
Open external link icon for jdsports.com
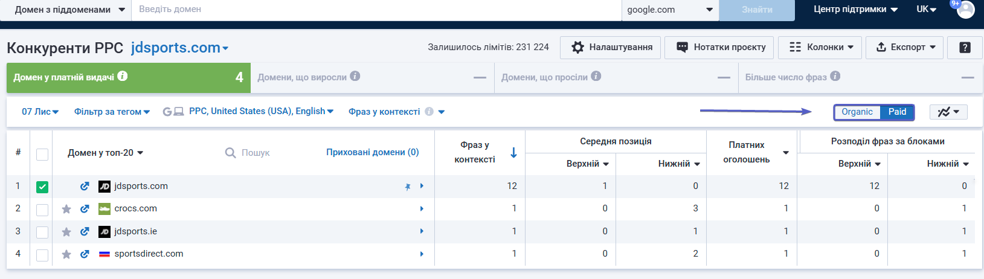(x=85, y=187)
